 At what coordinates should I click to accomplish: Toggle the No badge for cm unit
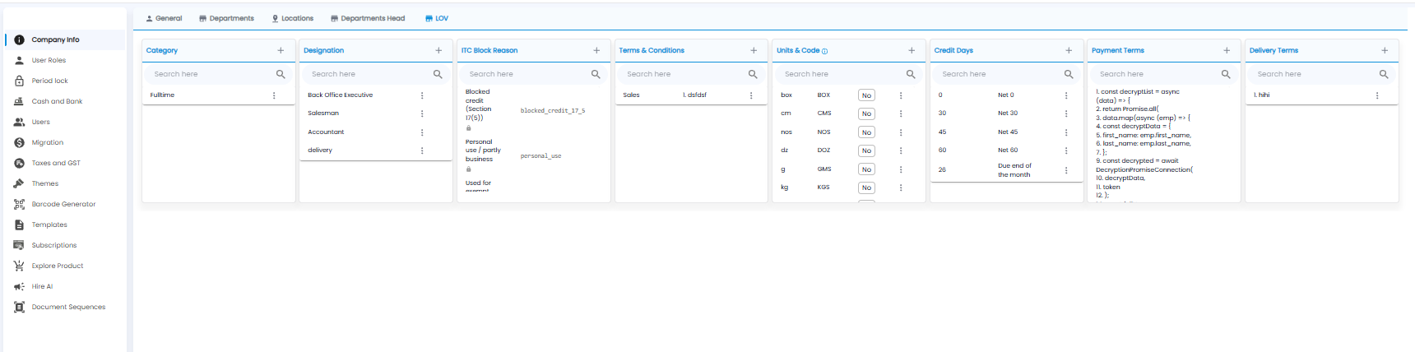pos(866,113)
